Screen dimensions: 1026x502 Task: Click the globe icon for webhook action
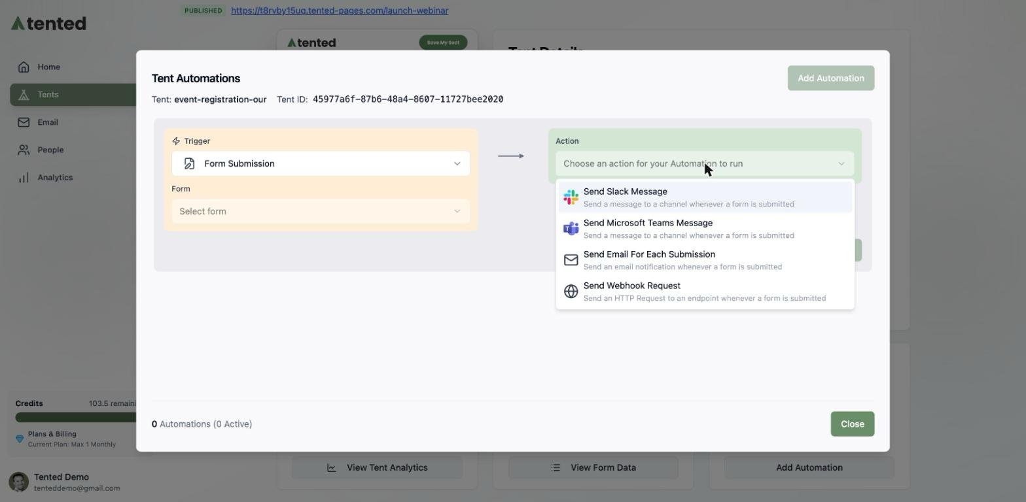571,291
